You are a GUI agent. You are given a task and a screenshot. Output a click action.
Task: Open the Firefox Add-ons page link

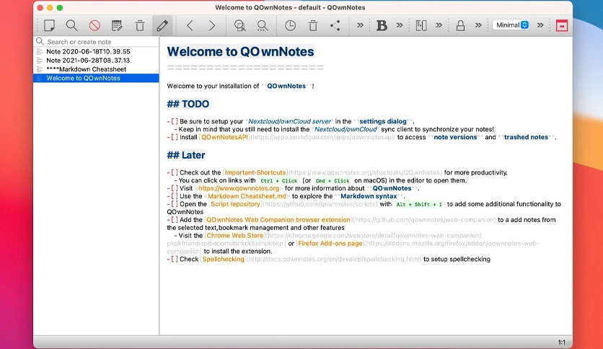330,243
